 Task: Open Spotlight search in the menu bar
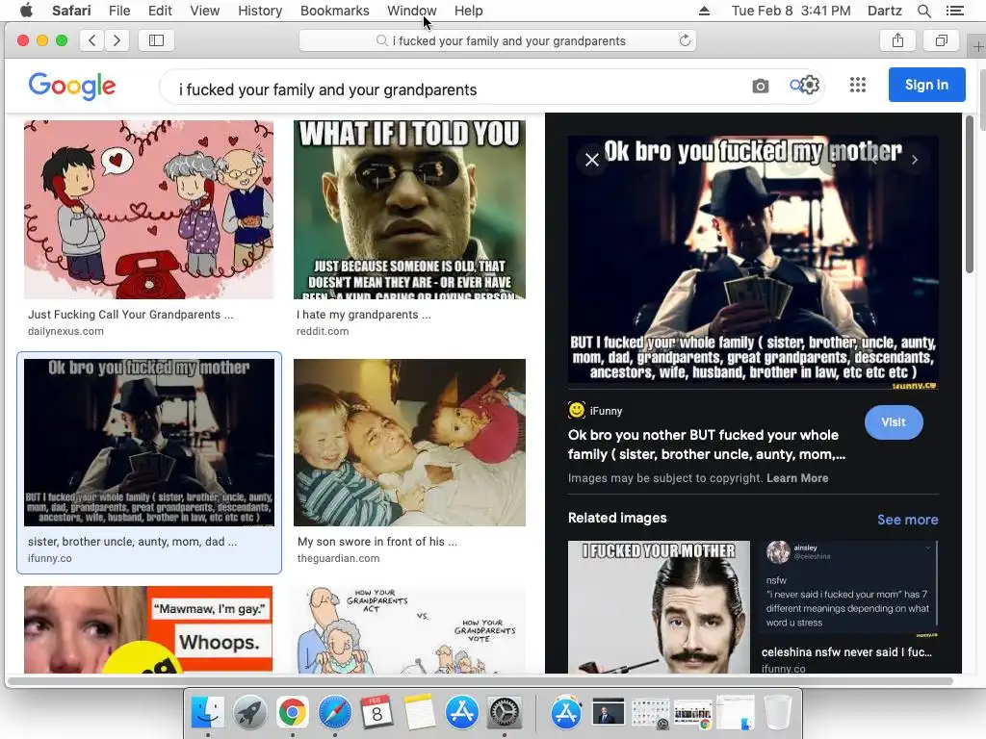923,11
